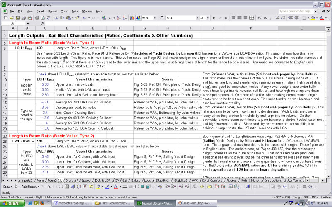Click the Cut scissors icon
Image resolution: width=332 pixels, height=207 pixels.
pos(56,18)
